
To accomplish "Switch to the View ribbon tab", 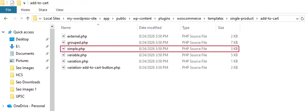I will coord(60,10).
